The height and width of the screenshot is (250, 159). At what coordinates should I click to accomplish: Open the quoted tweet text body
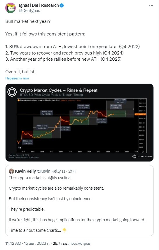click(x=77, y=204)
